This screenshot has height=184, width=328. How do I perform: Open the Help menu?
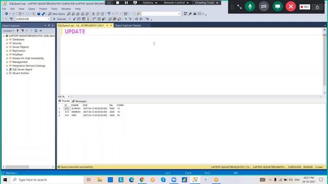[78, 9]
